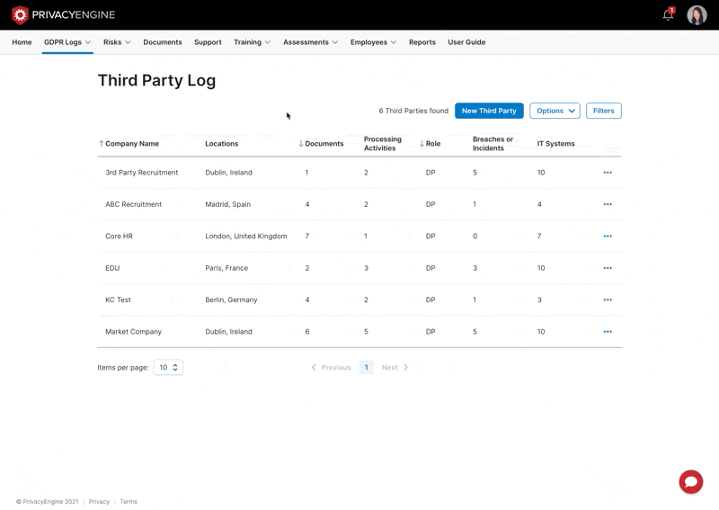Create a New Third Party

(489, 111)
